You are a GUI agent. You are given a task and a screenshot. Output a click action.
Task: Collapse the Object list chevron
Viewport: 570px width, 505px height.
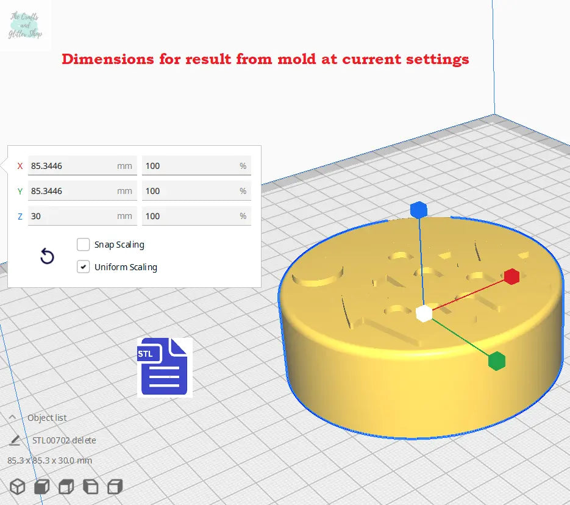point(12,418)
